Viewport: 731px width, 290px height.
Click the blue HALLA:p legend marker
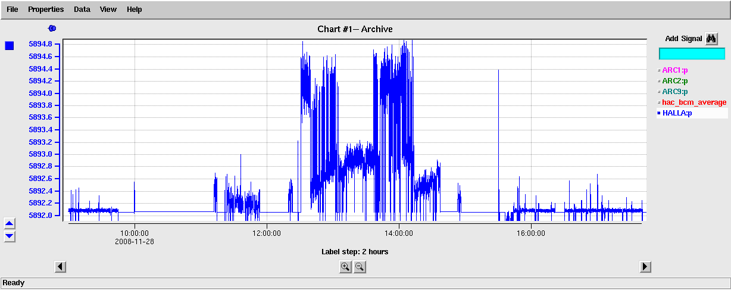coord(659,113)
